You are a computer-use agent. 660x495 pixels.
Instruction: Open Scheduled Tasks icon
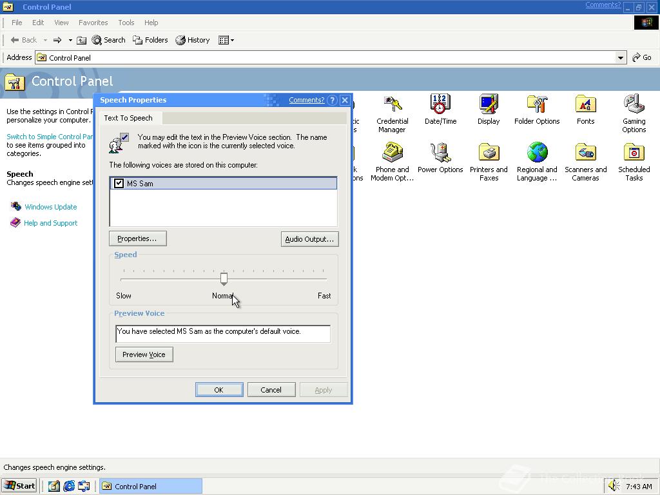point(634,162)
